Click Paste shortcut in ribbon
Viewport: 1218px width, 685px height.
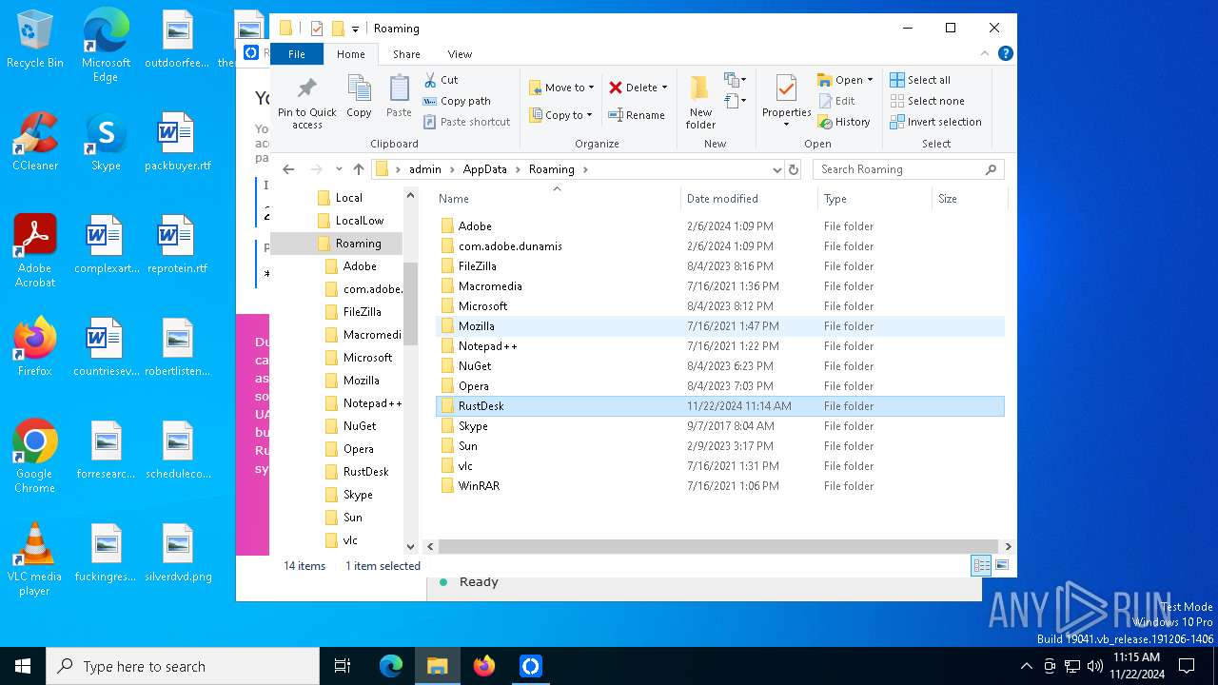[x=467, y=122]
